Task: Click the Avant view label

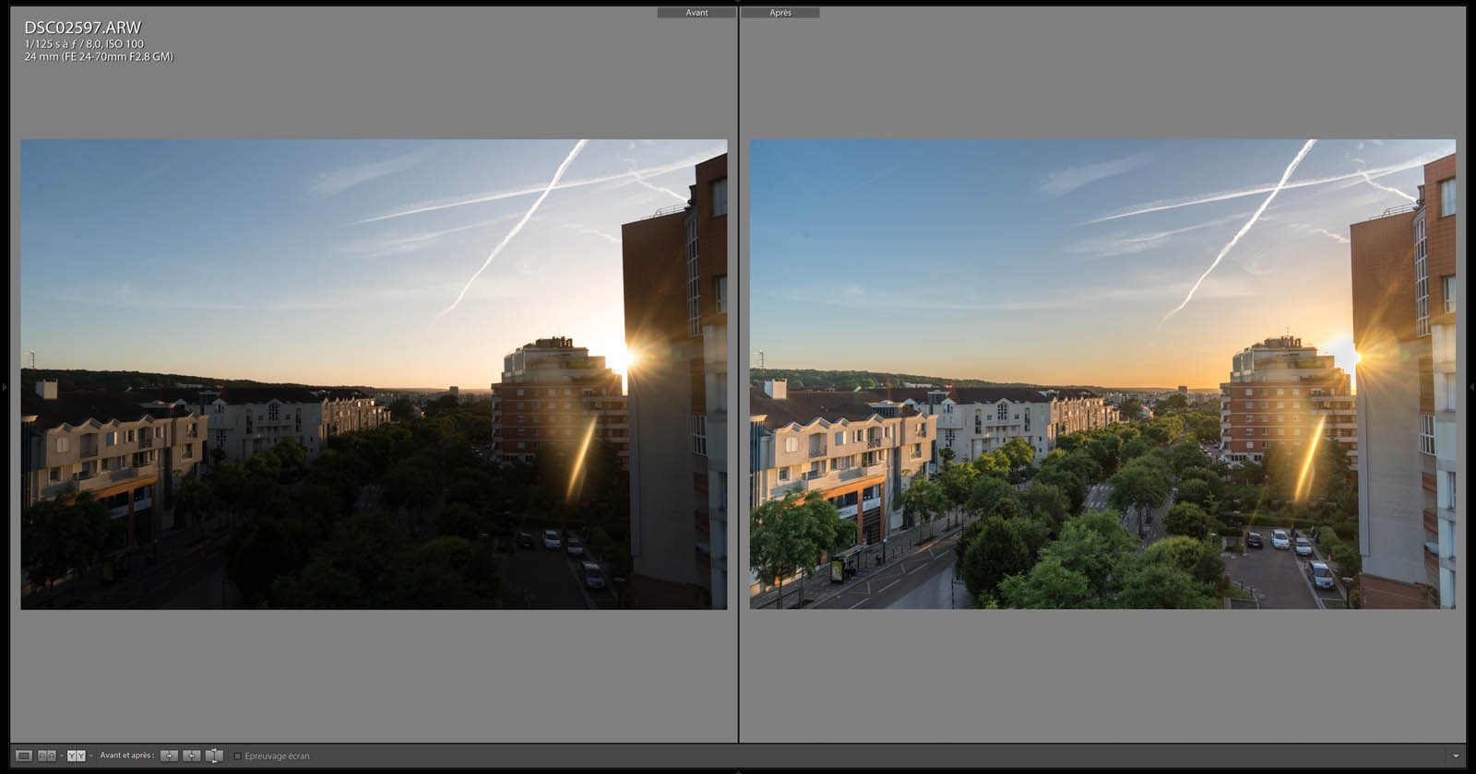Action: point(696,13)
